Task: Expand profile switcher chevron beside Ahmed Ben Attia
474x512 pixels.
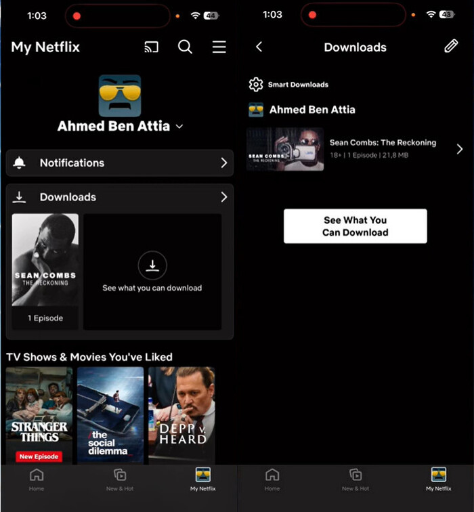Action: click(179, 127)
